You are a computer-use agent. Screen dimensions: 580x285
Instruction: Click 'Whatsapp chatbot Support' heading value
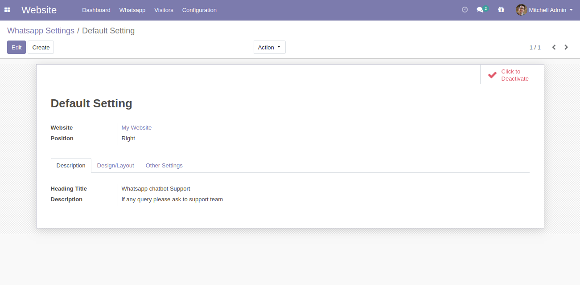pos(156,188)
